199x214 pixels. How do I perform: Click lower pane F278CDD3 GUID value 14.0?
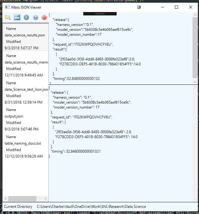[134, 137]
